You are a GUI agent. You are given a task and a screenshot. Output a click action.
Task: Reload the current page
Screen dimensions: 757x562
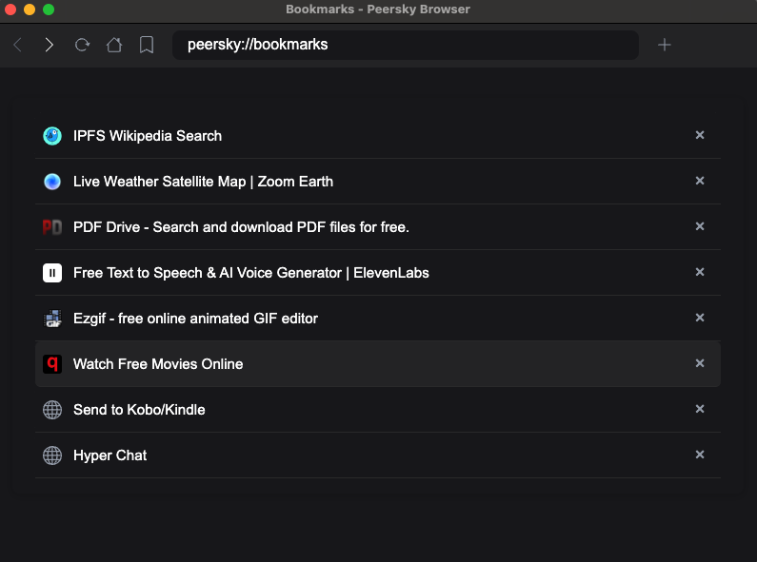pyautogui.click(x=82, y=45)
